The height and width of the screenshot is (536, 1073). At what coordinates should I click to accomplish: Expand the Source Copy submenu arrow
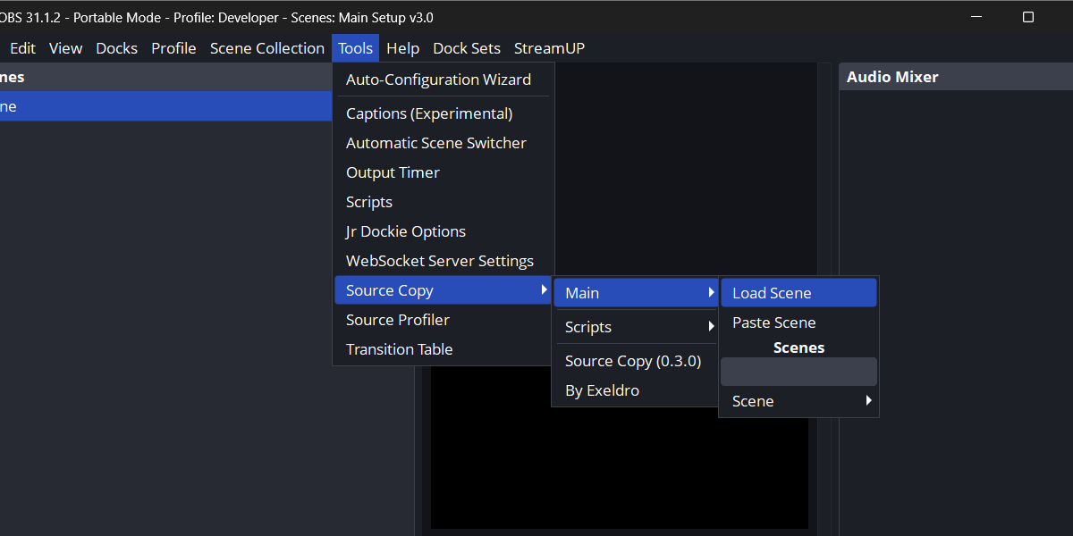(544, 290)
